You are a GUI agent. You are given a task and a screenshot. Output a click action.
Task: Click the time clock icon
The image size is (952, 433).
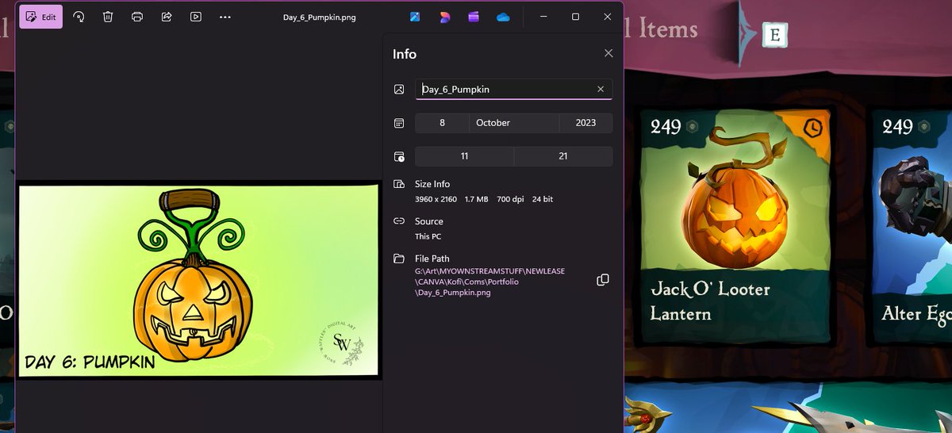point(399,156)
